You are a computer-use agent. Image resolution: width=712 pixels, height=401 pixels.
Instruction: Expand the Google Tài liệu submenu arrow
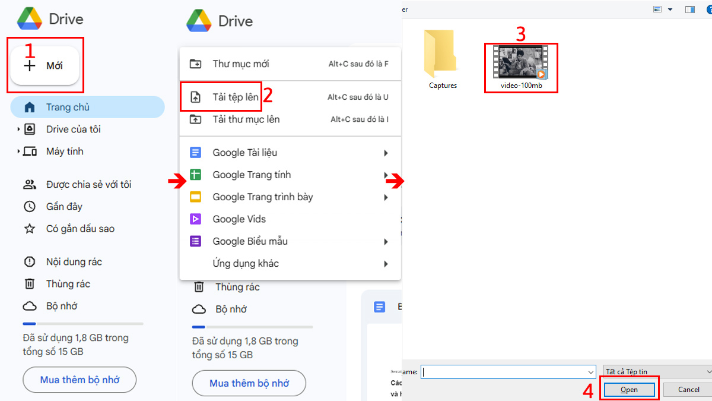(x=386, y=153)
